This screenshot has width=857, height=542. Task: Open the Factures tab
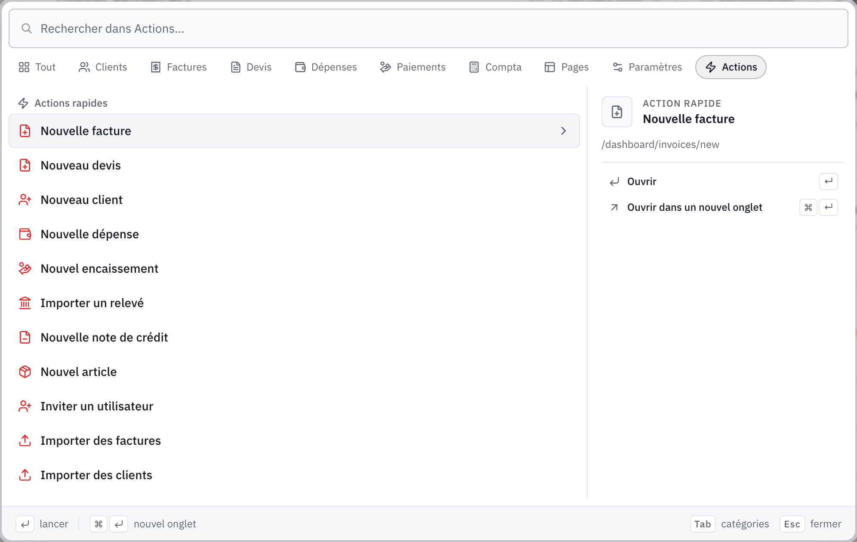(179, 67)
